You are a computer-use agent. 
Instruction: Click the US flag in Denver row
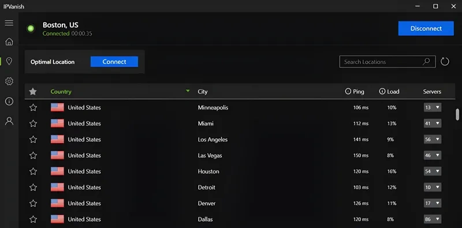(x=57, y=203)
